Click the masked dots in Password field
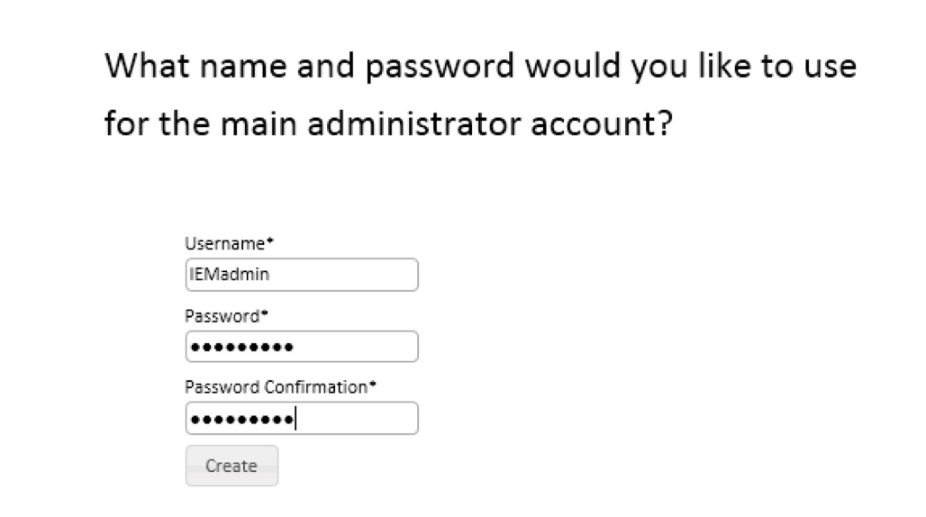 [x=241, y=348]
